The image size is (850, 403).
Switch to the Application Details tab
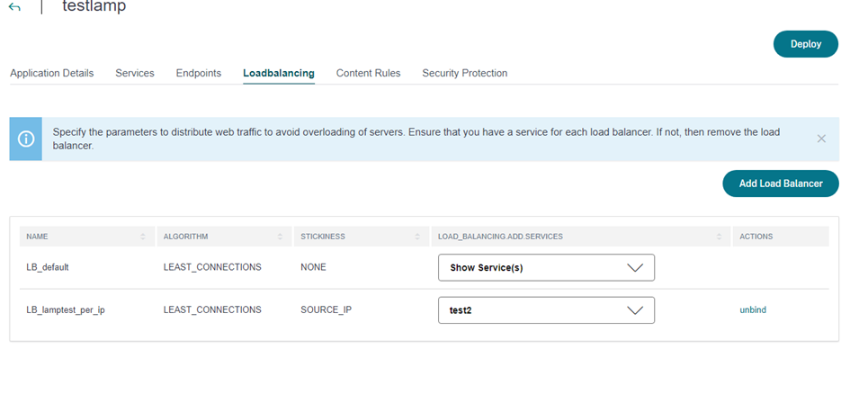(x=51, y=73)
